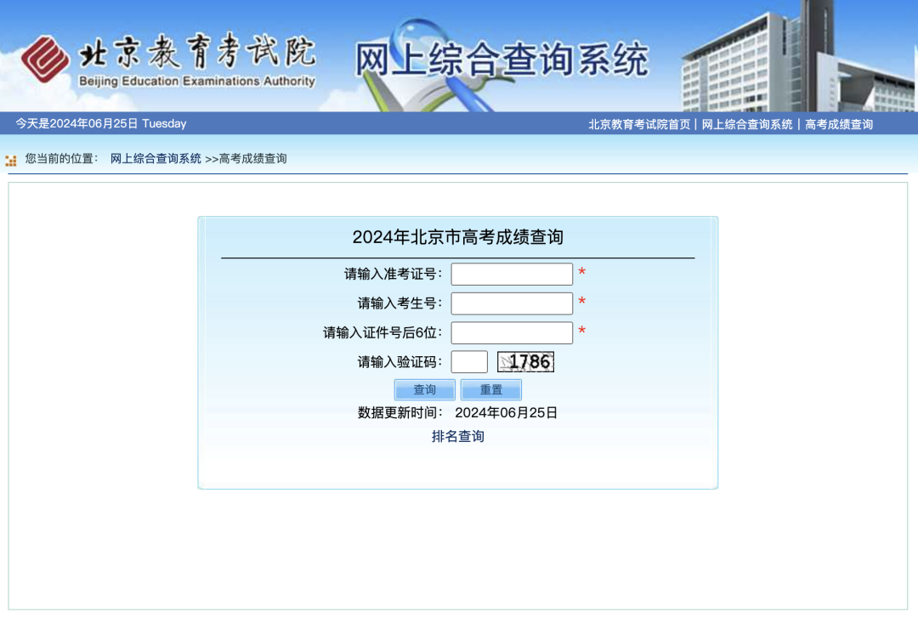Focus the 证件号后6位 input field
Screen dimensions: 918x629
click(512, 332)
